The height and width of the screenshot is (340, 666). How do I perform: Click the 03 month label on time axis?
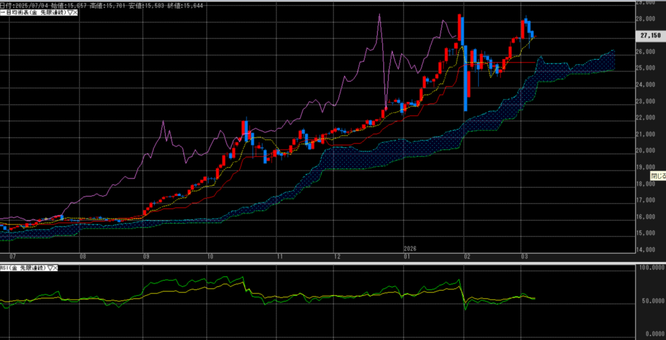click(x=524, y=257)
